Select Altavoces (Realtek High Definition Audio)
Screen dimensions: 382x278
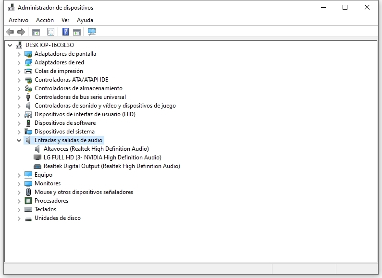pos(96,149)
